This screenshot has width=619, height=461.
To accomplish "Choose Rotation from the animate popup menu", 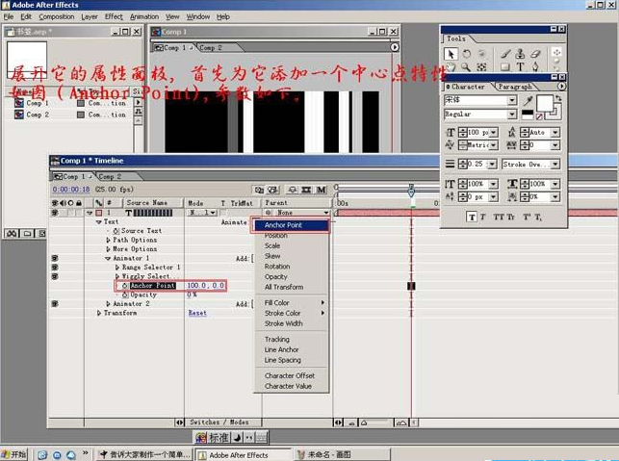I will [277, 267].
